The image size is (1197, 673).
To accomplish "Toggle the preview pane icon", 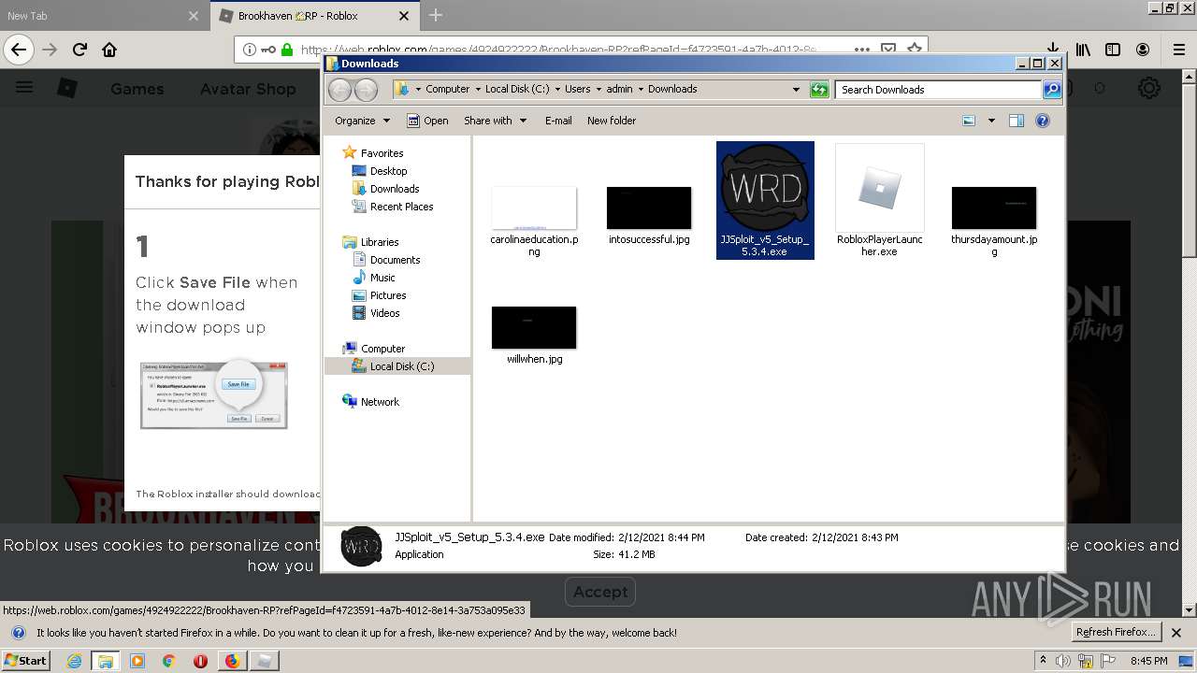I will coord(1017,121).
